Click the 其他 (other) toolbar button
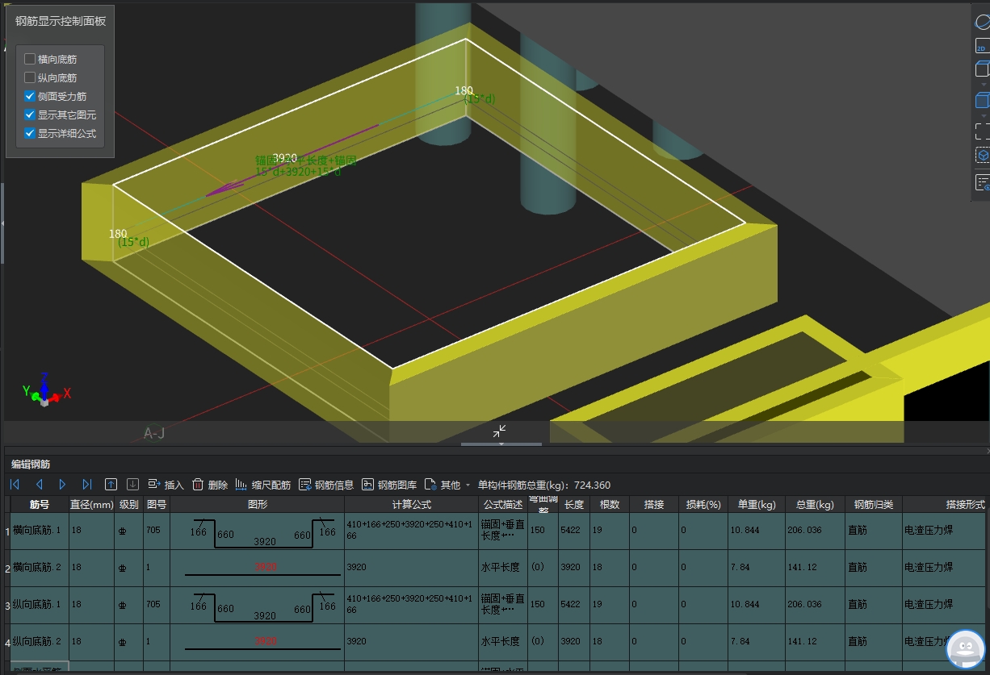 pos(443,485)
